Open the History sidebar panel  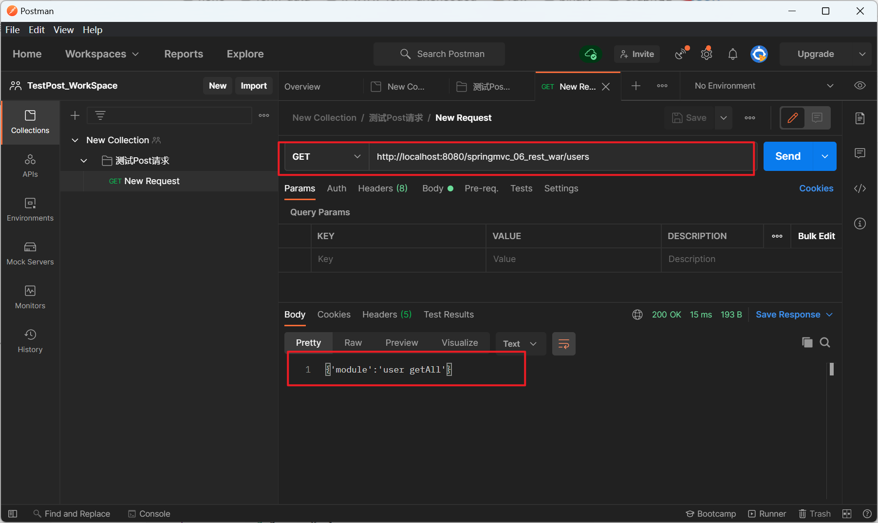[x=30, y=341]
